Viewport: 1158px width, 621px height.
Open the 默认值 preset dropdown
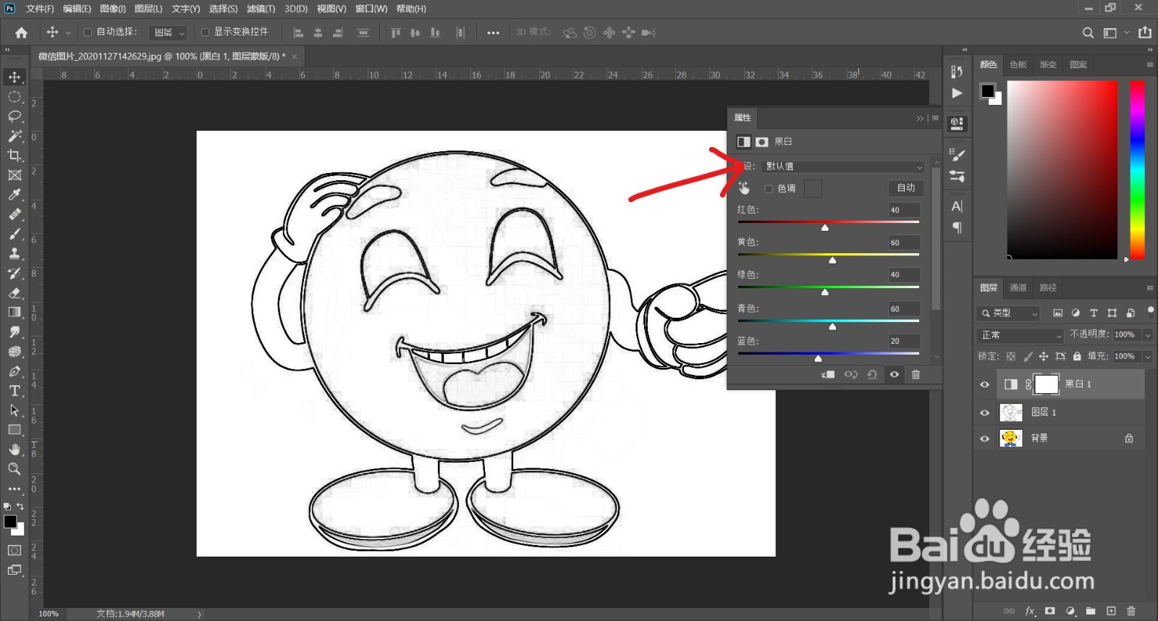coord(843,166)
